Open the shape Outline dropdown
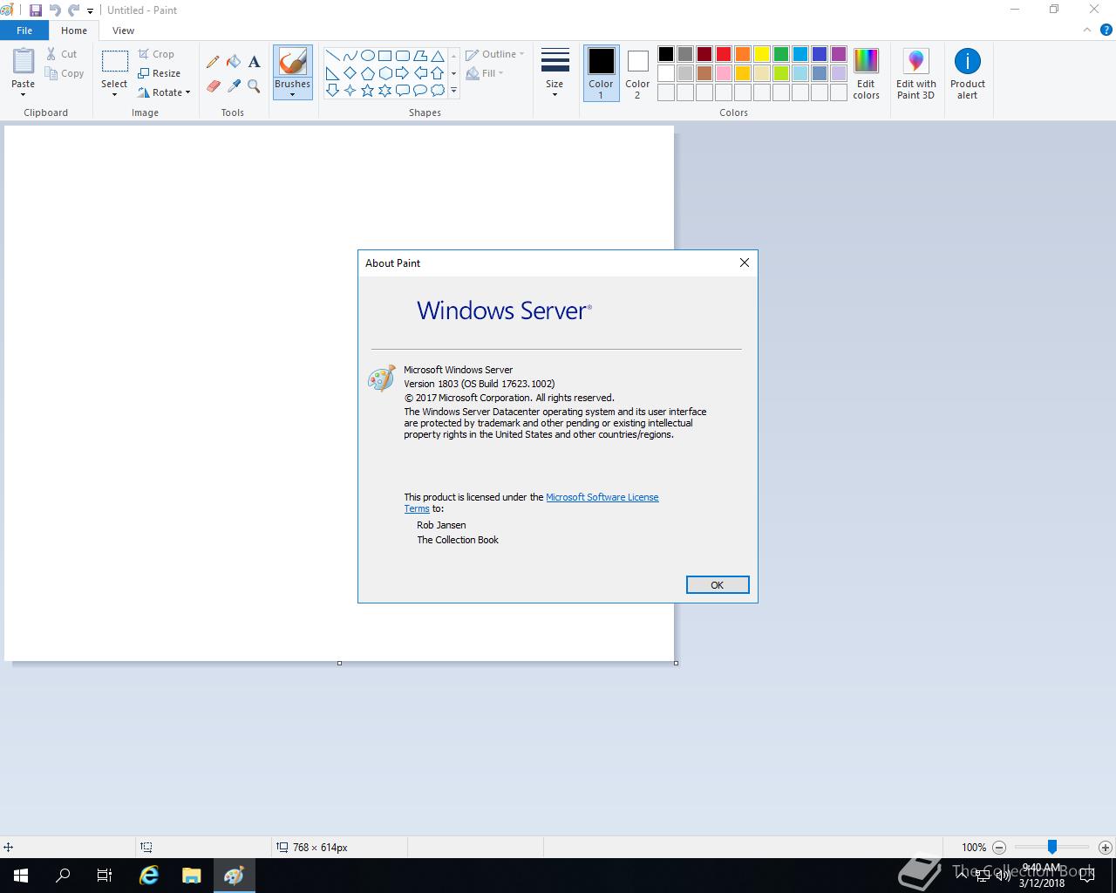1116x893 pixels. pyautogui.click(x=495, y=54)
